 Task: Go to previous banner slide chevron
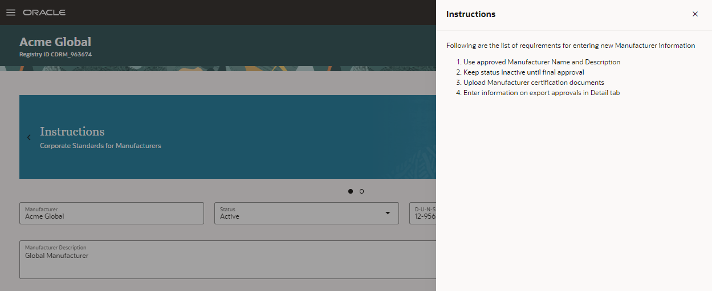point(29,137)
